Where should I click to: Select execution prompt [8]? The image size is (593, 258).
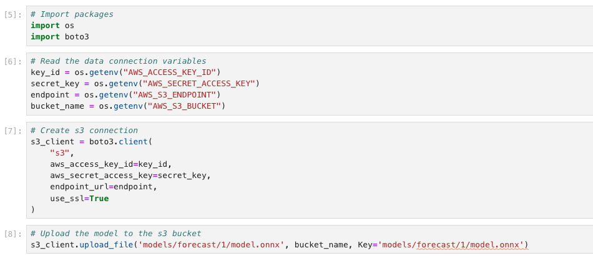(x=12, y=234)
